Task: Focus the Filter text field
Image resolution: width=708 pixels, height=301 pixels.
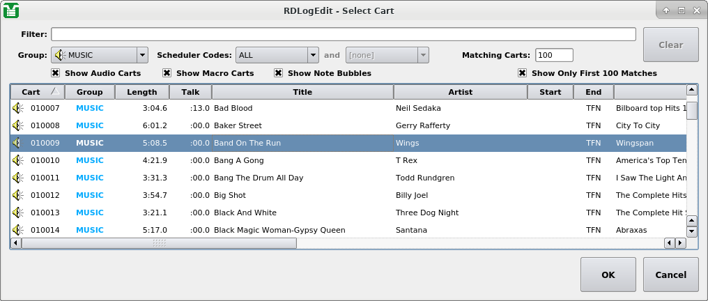Action: 343,34
